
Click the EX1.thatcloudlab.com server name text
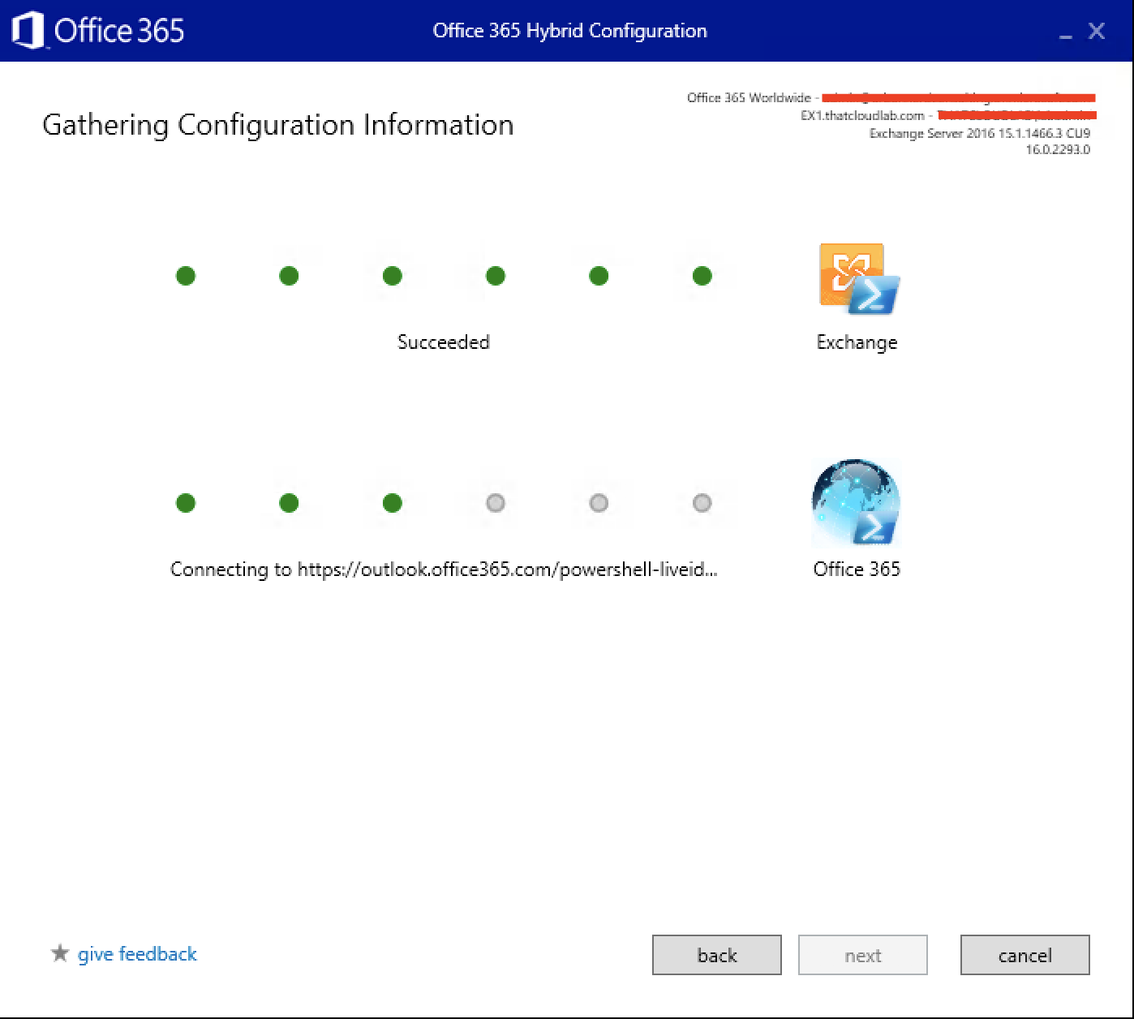click(x=861, y=115)
